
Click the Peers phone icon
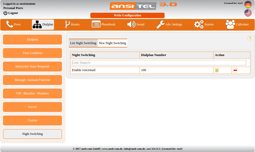coord(10,24)
